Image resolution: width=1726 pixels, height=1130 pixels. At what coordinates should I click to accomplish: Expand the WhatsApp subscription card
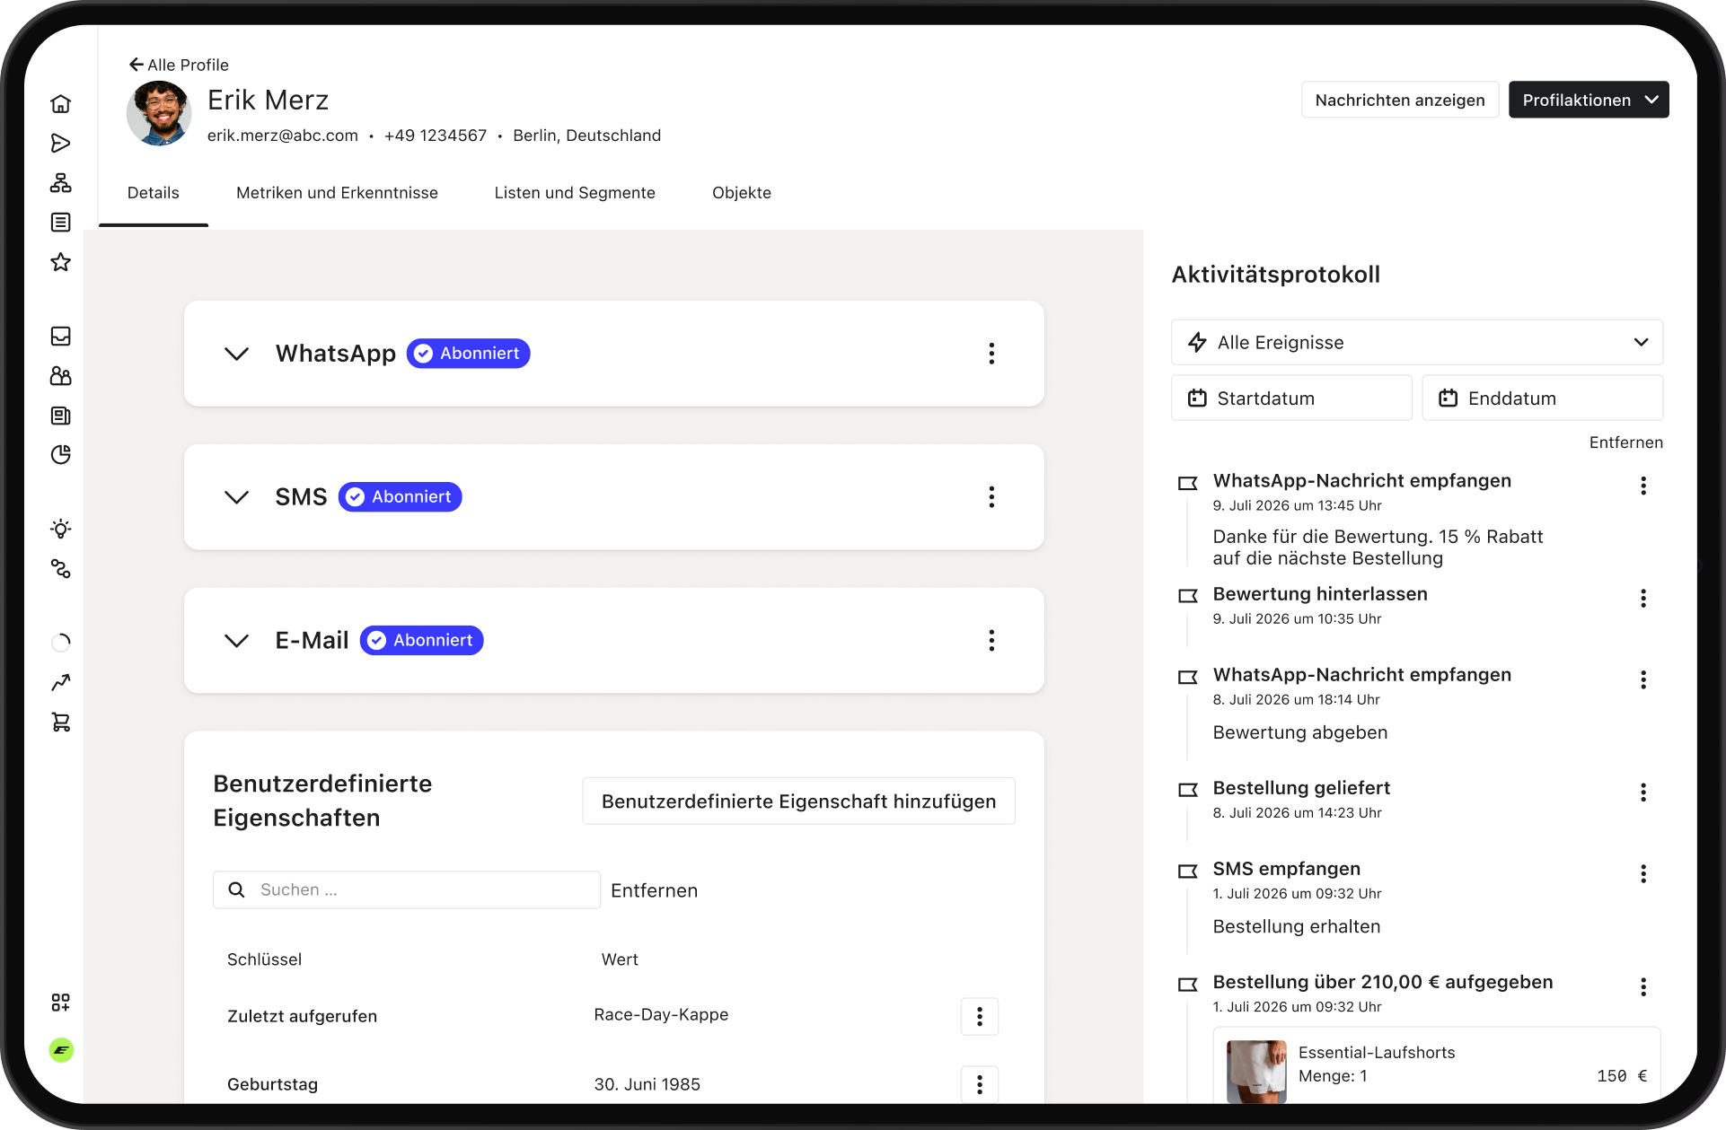(236, 354)
